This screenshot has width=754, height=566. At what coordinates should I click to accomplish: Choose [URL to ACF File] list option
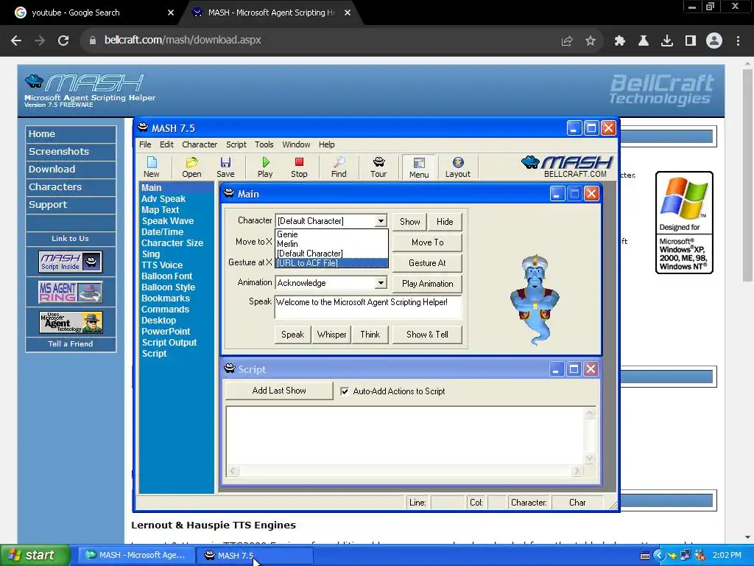(x=331, y=263)
